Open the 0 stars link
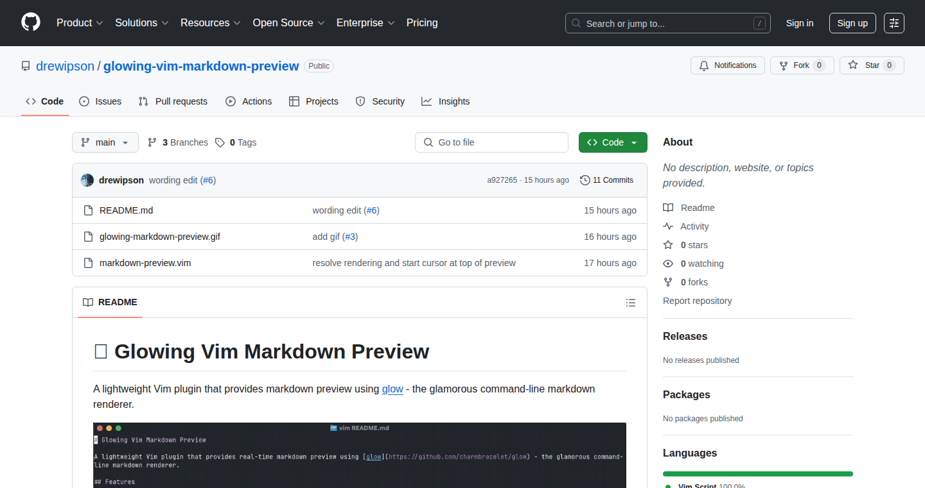The image size is (925, 488). click(685, 245)
